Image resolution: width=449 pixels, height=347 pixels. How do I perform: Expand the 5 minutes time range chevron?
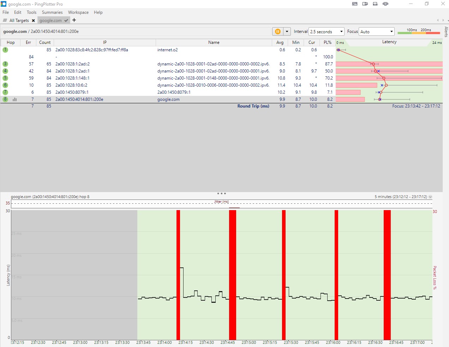430,197
